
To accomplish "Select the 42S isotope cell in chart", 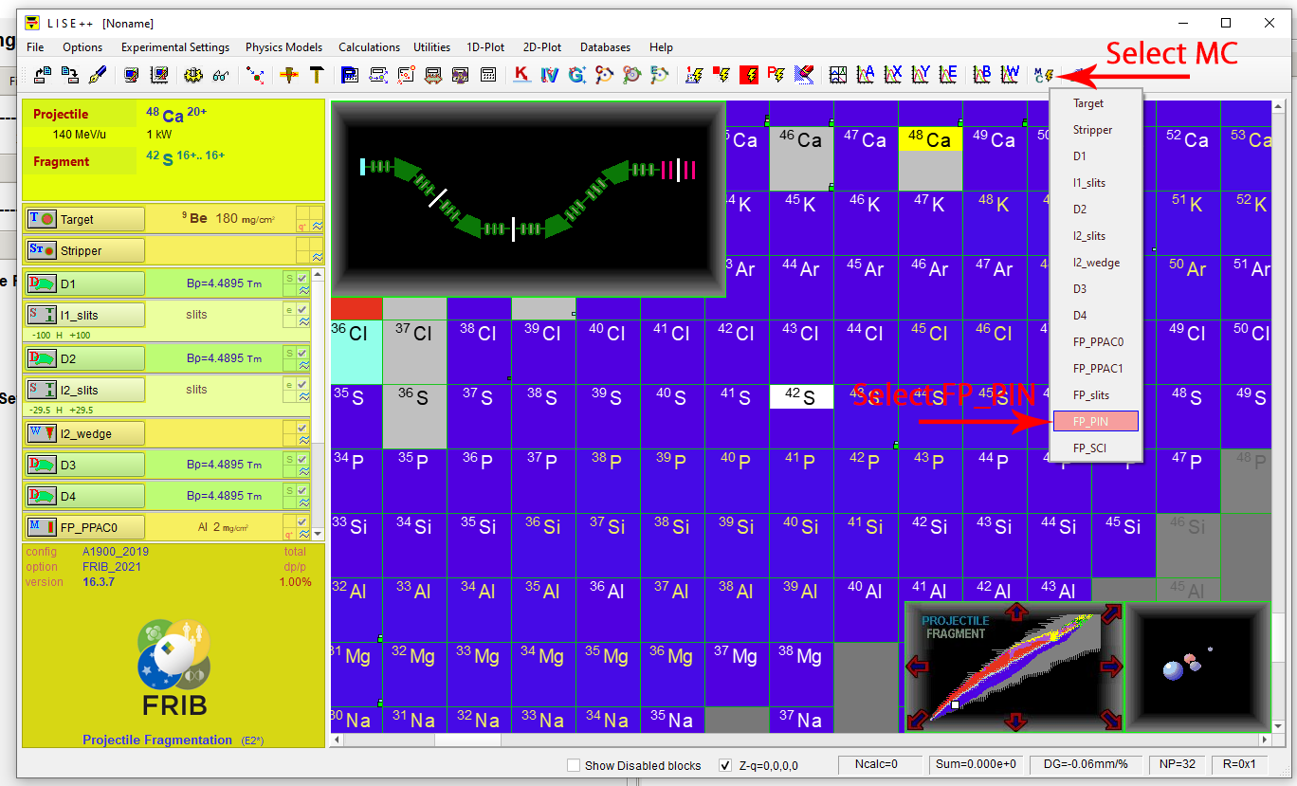I will (x=801, y=397).
